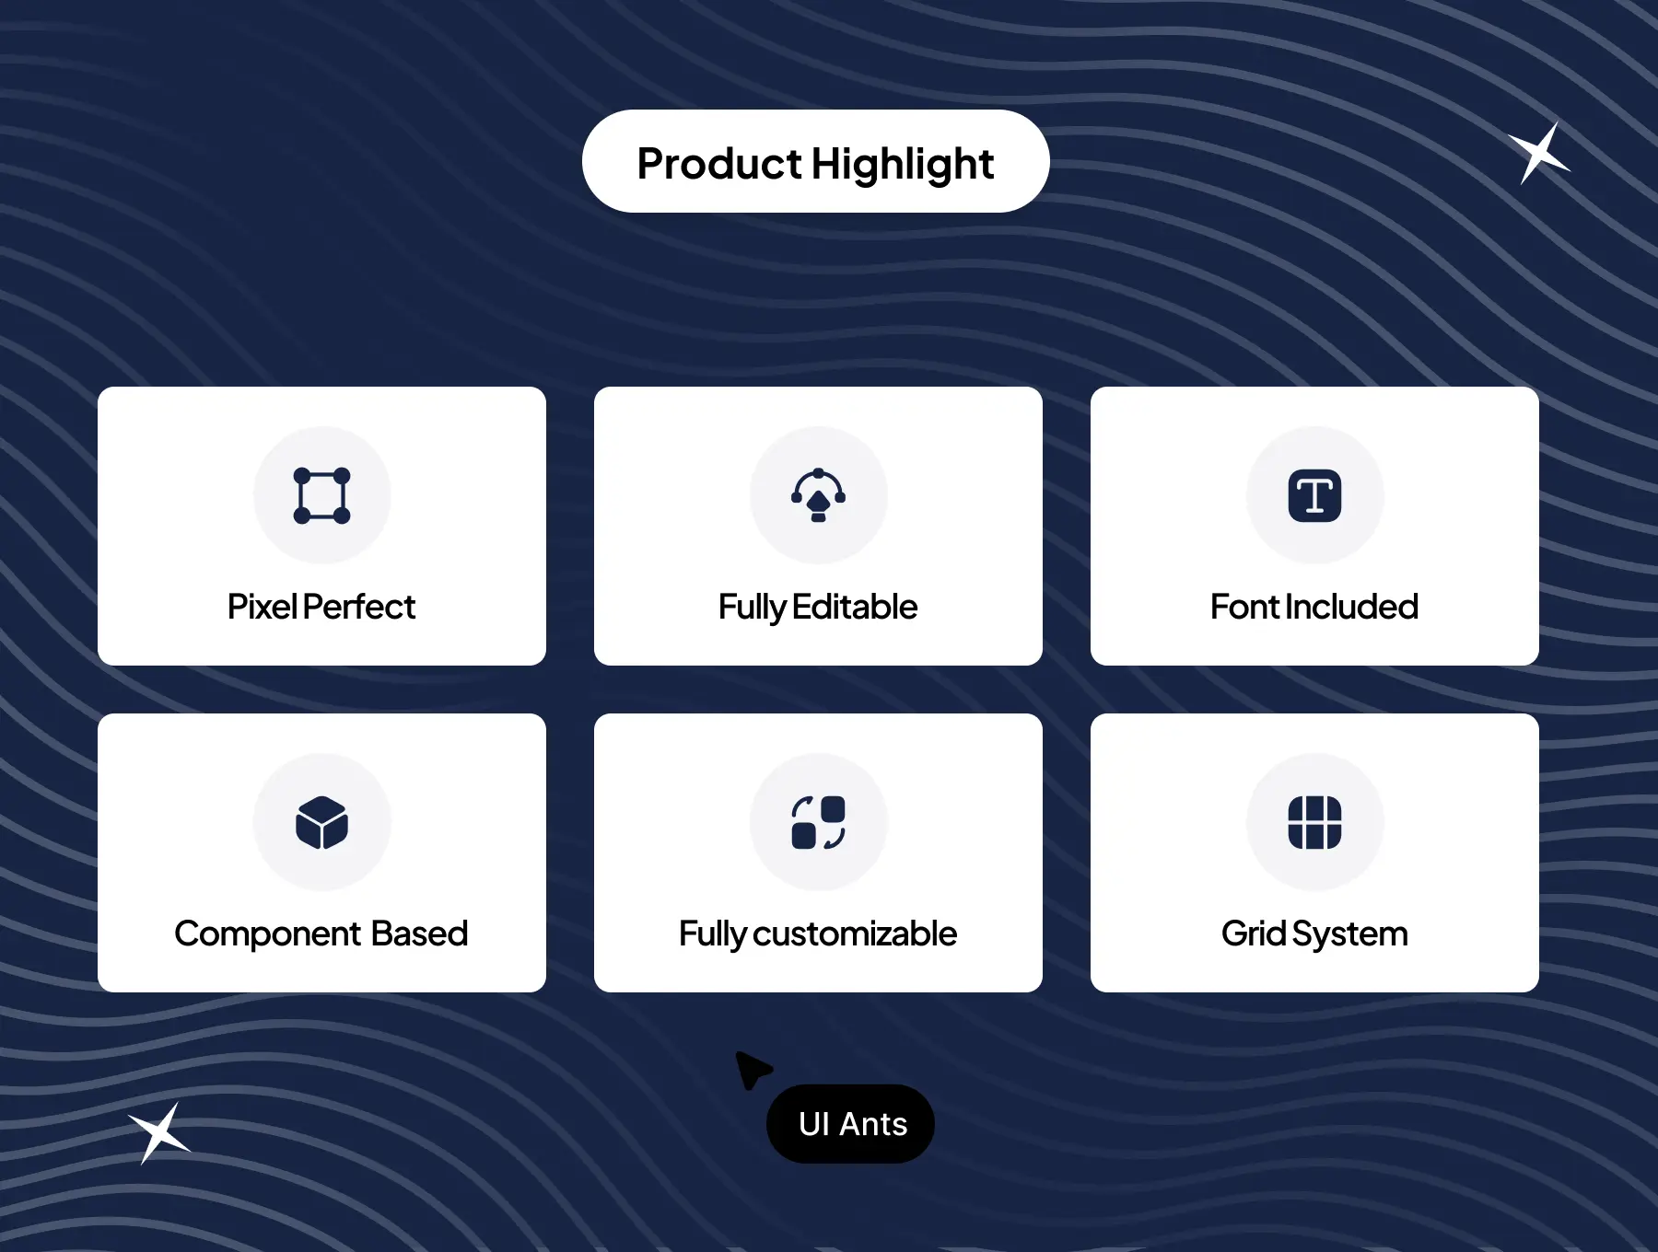Select the Fully customizable text label
The width and height of the screenshot is (1658, 1252).
click(x=818, y=933)
